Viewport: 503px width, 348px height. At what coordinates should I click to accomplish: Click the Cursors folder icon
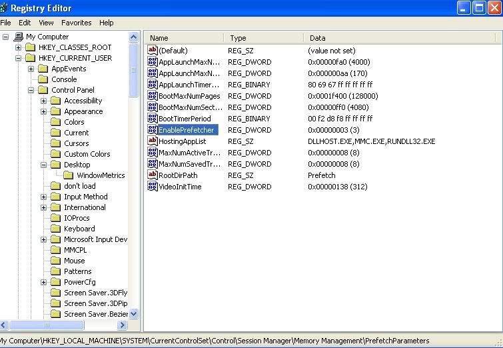56,143
